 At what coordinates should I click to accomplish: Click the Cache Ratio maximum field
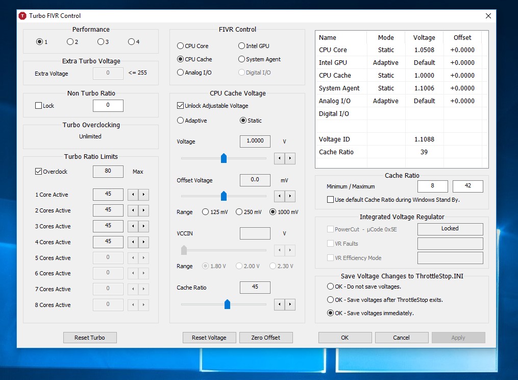point(467,186)
